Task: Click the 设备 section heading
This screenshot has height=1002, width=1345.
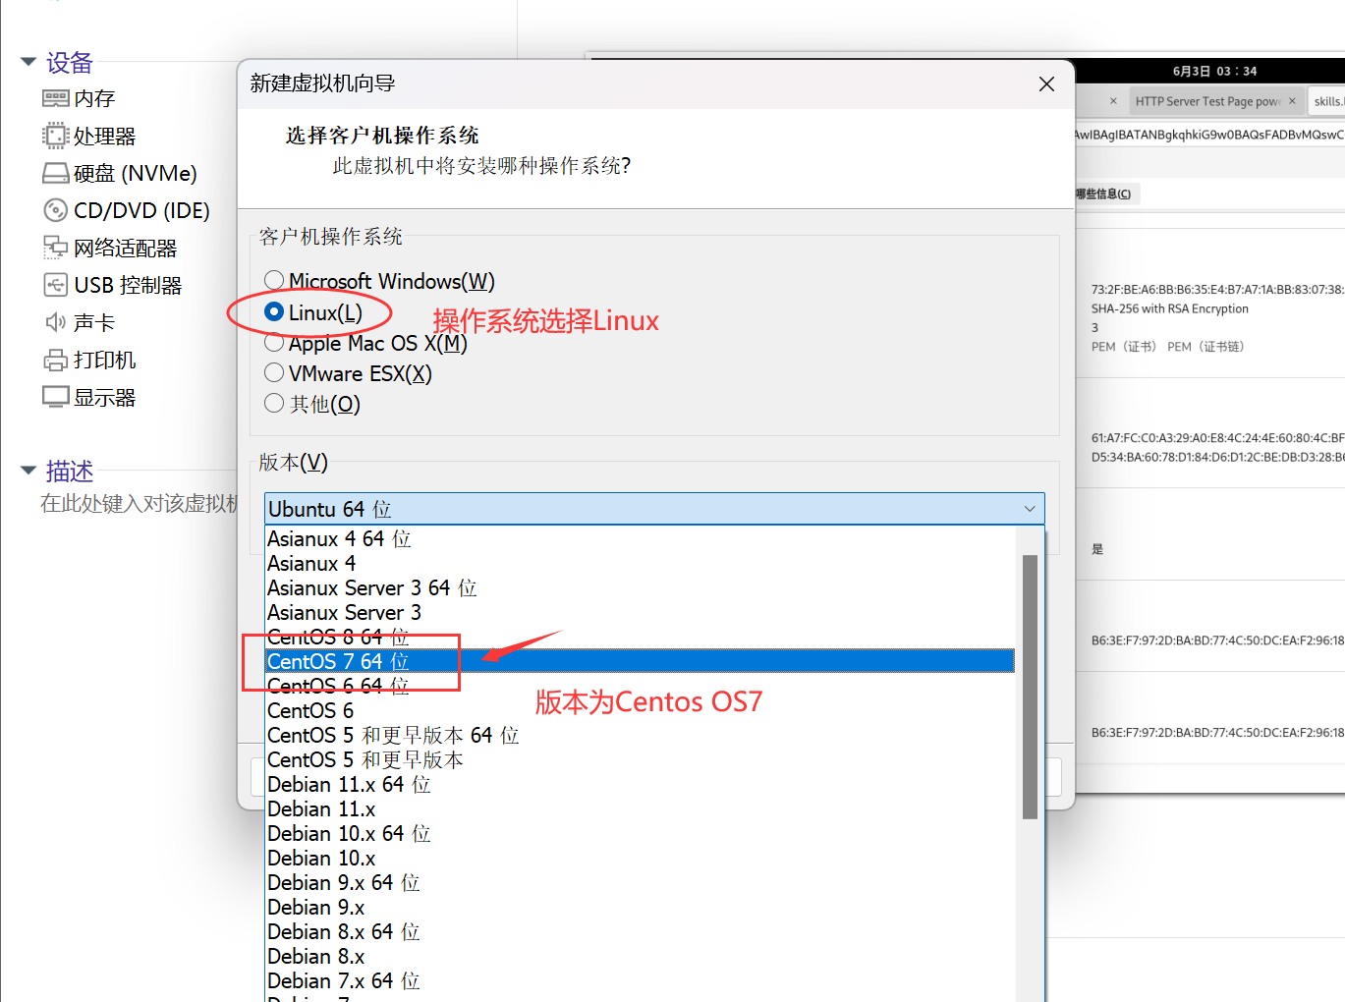Action: [x=69, y=62]
